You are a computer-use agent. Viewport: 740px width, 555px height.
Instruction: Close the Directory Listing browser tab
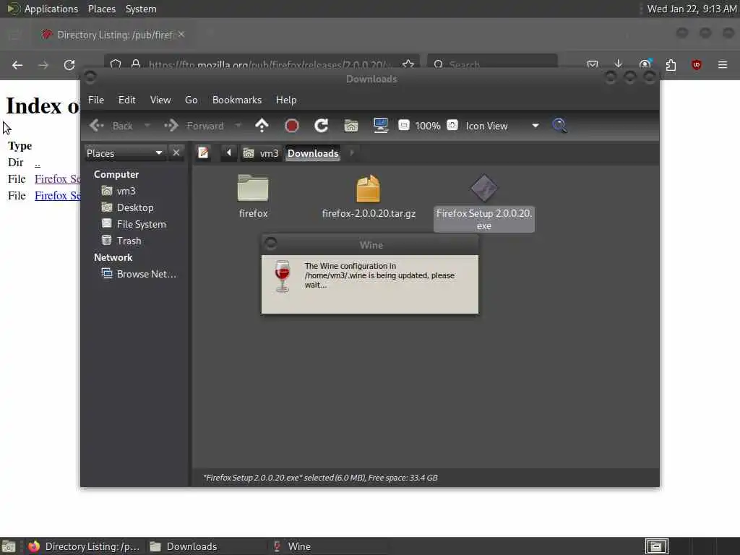pyautogui.click(x=181, y=35)
